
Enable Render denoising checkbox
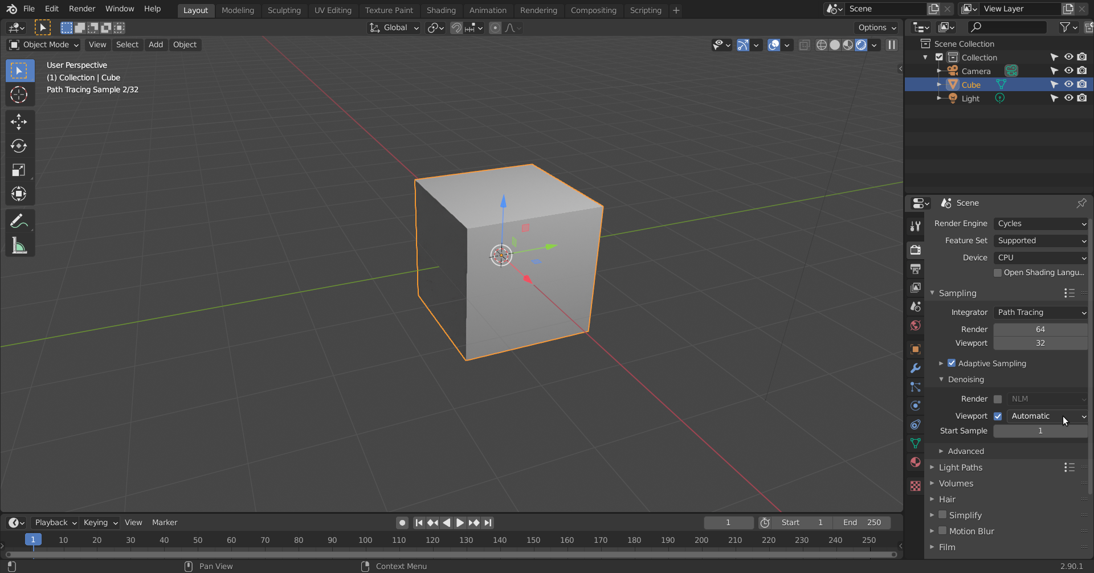click(x=998, y=399)
